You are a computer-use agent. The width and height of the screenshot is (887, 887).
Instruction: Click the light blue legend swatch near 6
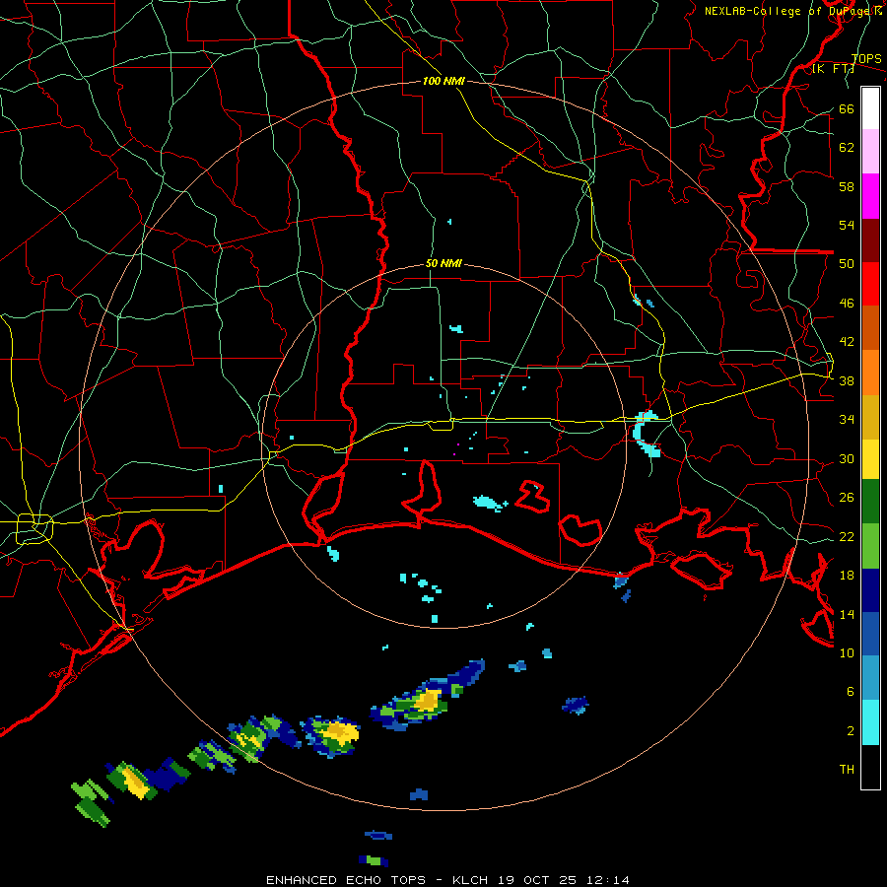(x=870, y=678)
